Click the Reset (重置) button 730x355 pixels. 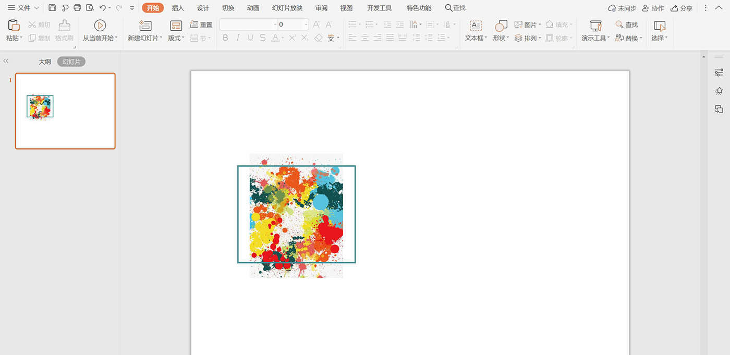(x=201, y=25)
